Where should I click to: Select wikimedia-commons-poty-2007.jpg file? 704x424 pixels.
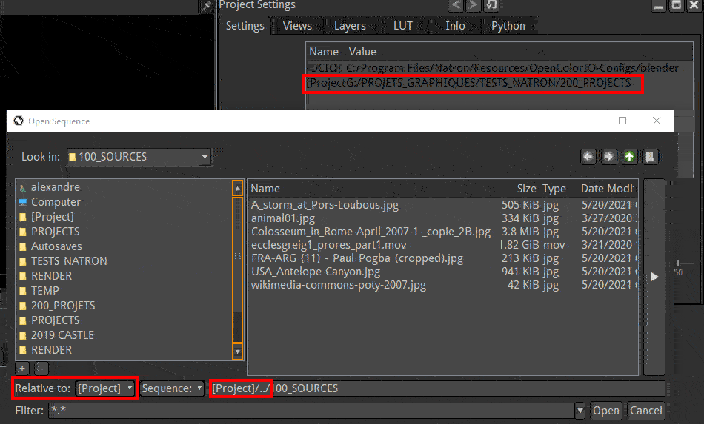click(339, 285)
